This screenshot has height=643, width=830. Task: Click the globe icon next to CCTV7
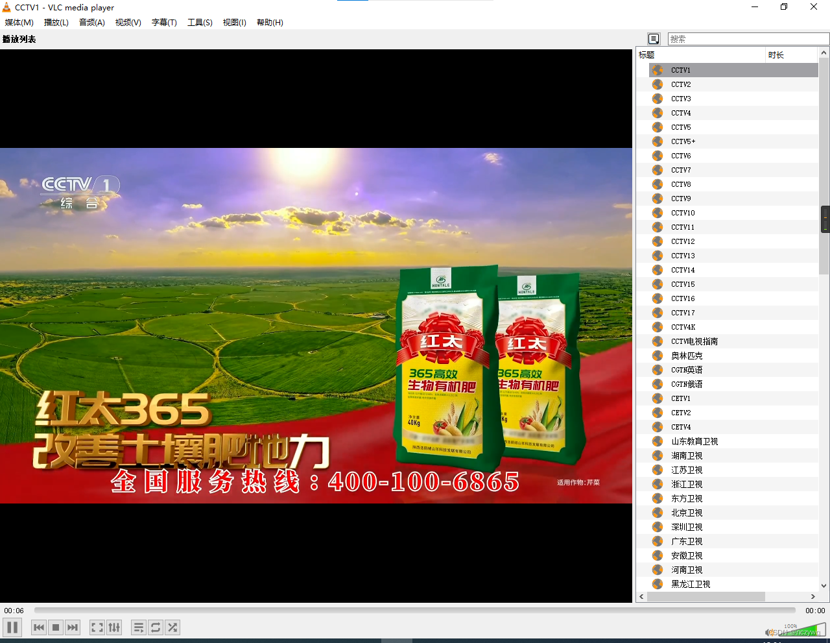(658, 170)
